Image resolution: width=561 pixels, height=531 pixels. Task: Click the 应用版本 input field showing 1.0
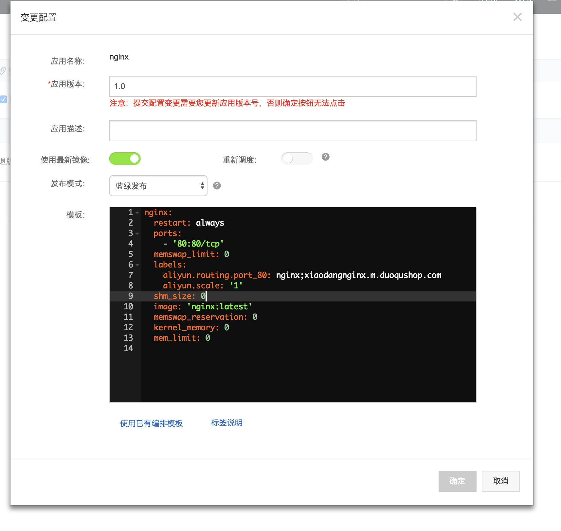[x=293, y=86]
